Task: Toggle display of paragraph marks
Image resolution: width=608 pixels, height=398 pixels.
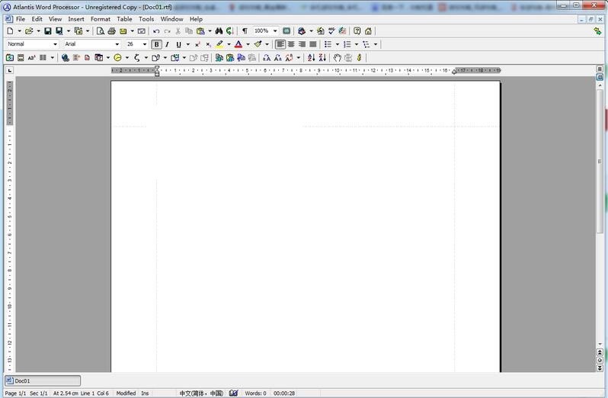Action: 245,31
